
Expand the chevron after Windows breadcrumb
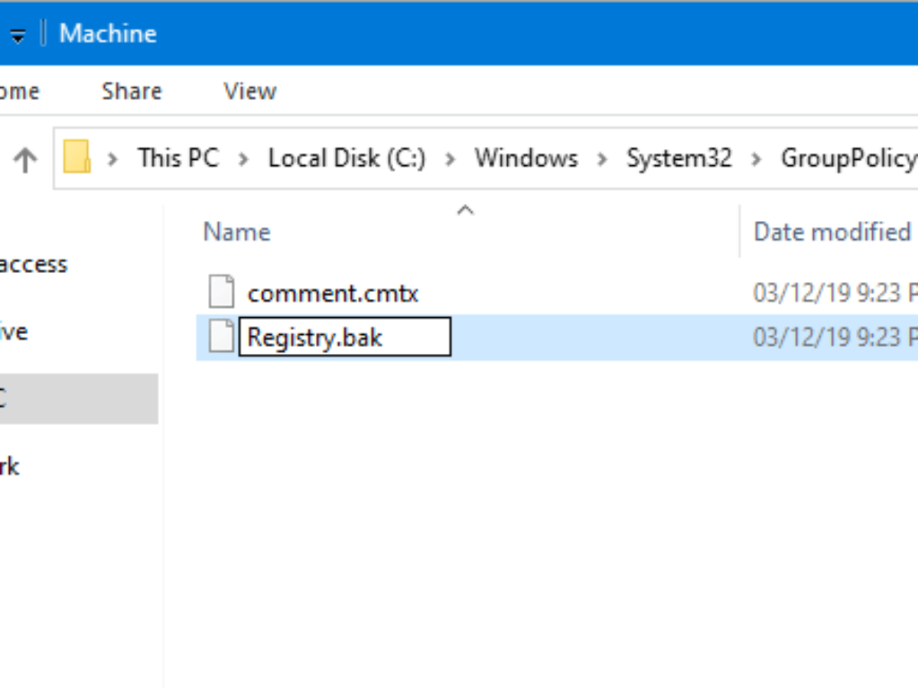point(602,159)
